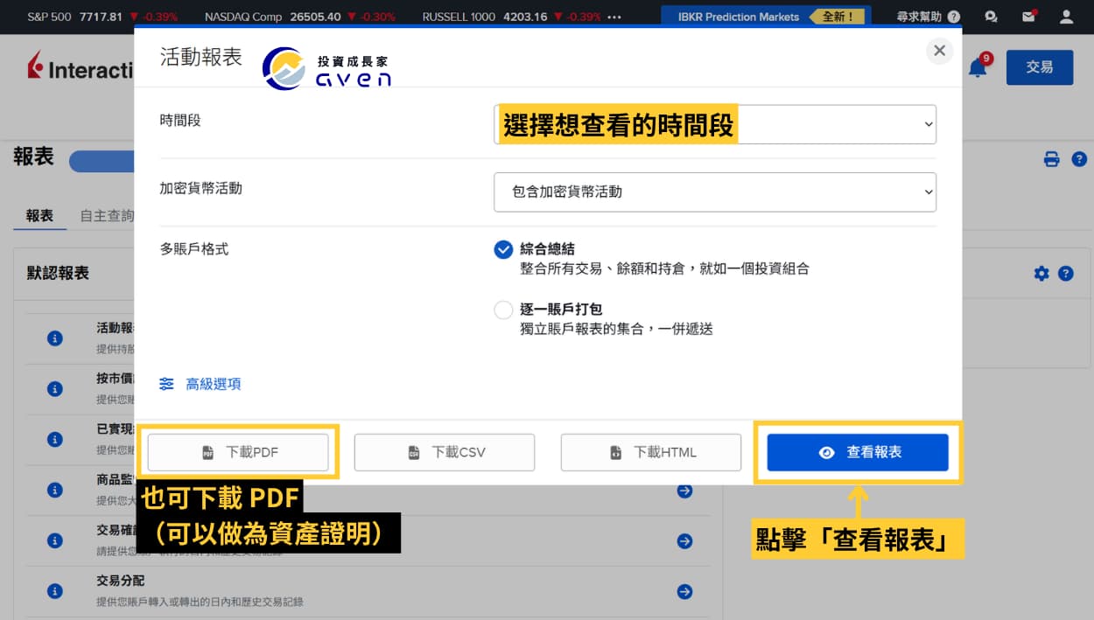The width and height of the screenshot is (1094, 620).
Task: Click the S&P 500 ticker
Action: tap(102, 17)
